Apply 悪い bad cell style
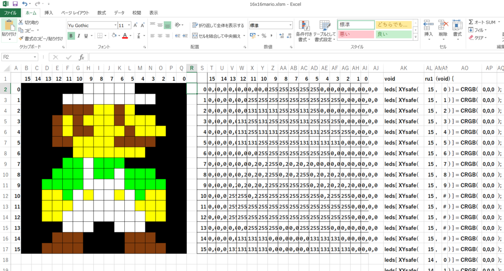 coord(356,34)
